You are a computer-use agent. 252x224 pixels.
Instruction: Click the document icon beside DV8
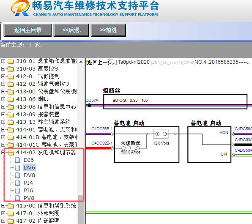click(18, 175)
